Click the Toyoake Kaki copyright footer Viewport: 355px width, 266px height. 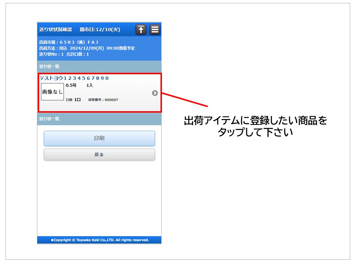[x=99, y=240]
